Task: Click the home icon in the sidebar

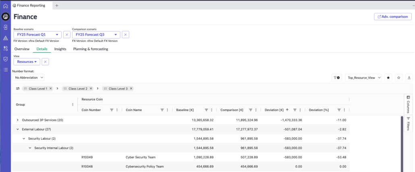Action: [5, 6]
